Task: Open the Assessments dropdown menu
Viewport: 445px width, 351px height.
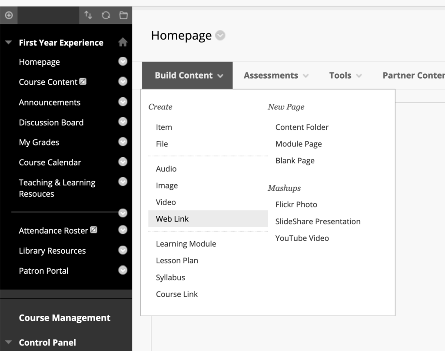Action: tap(276, 76)
